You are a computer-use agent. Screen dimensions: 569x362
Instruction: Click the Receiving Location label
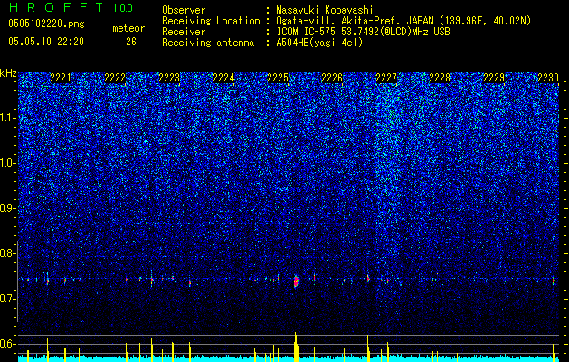coord(211,21)
